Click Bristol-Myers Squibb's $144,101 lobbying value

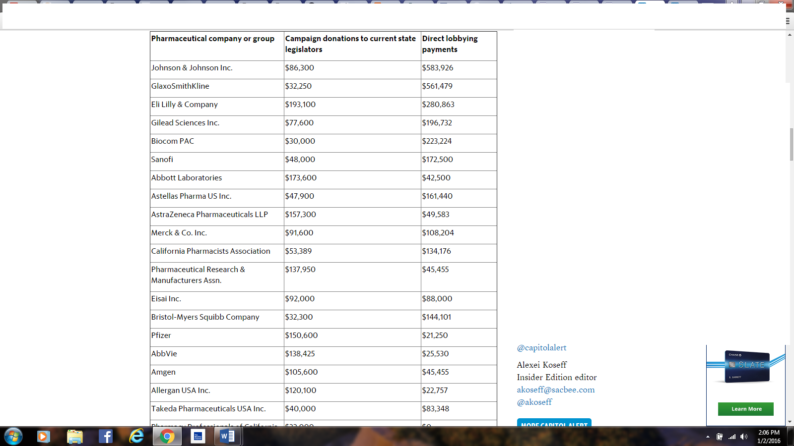(x=437, y=317)
